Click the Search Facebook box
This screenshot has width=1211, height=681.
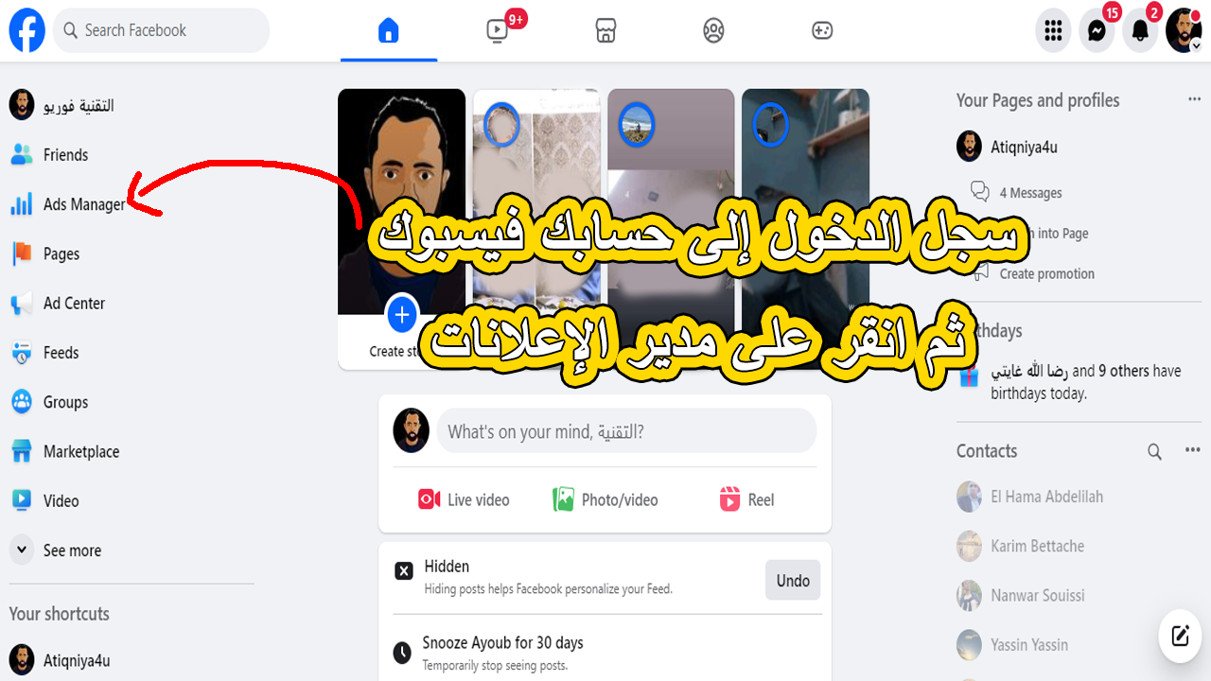(162, 30)
